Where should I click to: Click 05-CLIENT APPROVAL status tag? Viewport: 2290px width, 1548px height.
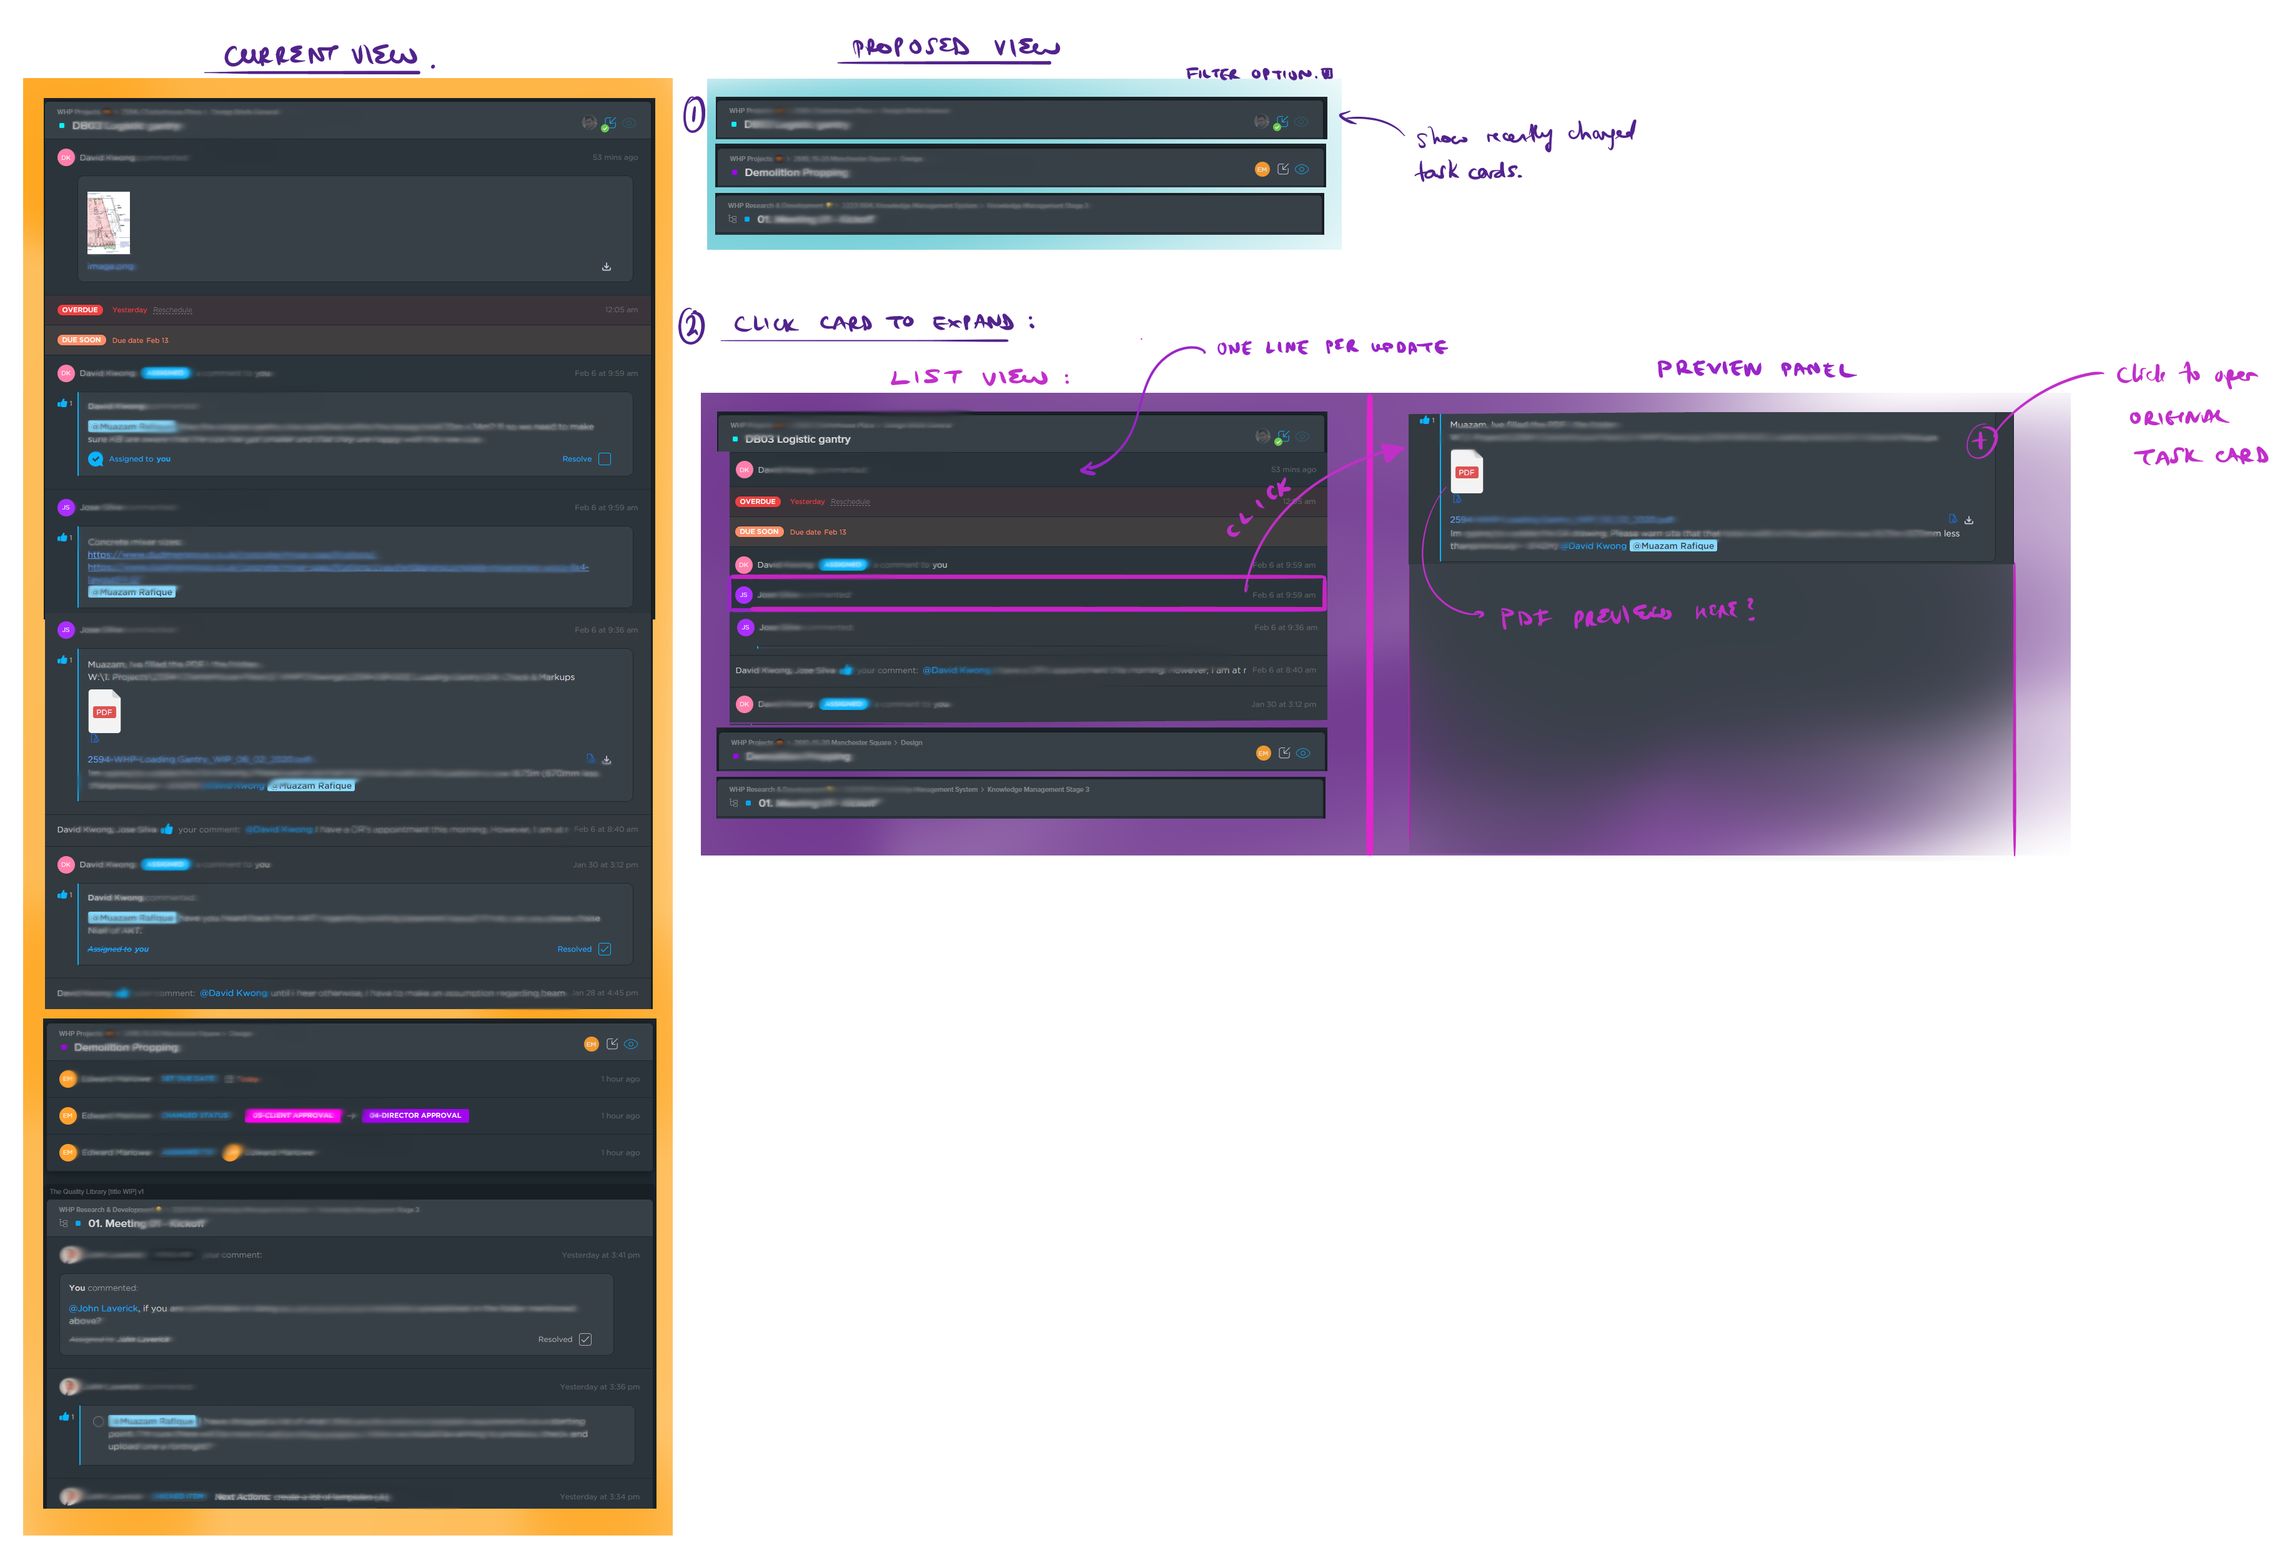pyautogui.click(x=293, y=1117)
